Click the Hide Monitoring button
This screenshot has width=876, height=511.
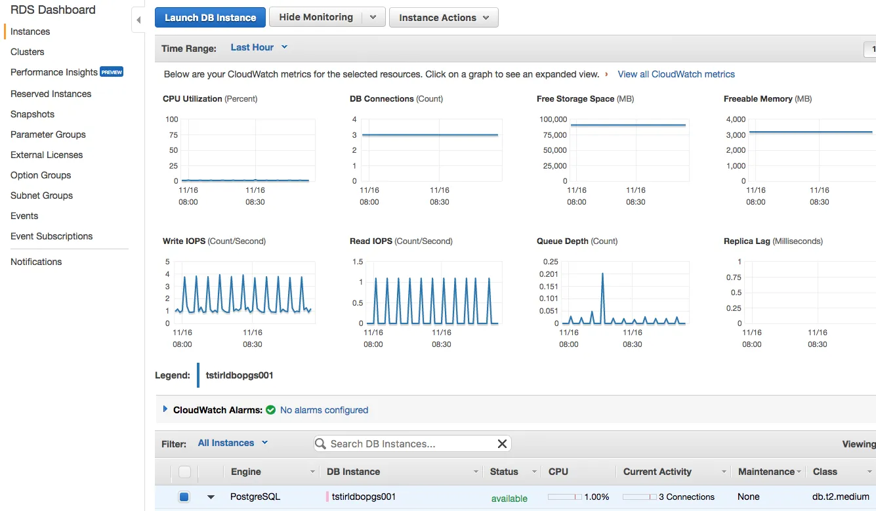coord(316,18)
